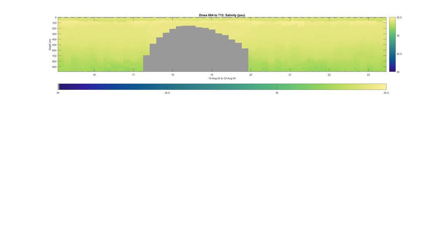
Task: Pick depth tick label '300'
Action: (x=54, y=34)
